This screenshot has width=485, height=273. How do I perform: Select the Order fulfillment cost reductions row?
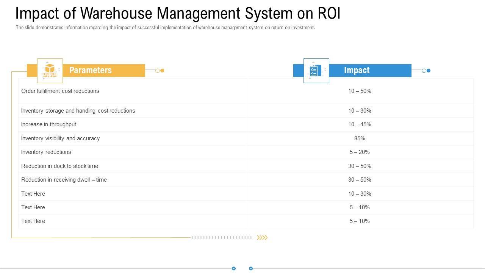coord(60,91)
